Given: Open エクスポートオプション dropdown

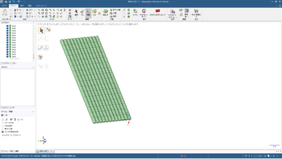Looking at the screenshot, I should (x=177, y=18).
